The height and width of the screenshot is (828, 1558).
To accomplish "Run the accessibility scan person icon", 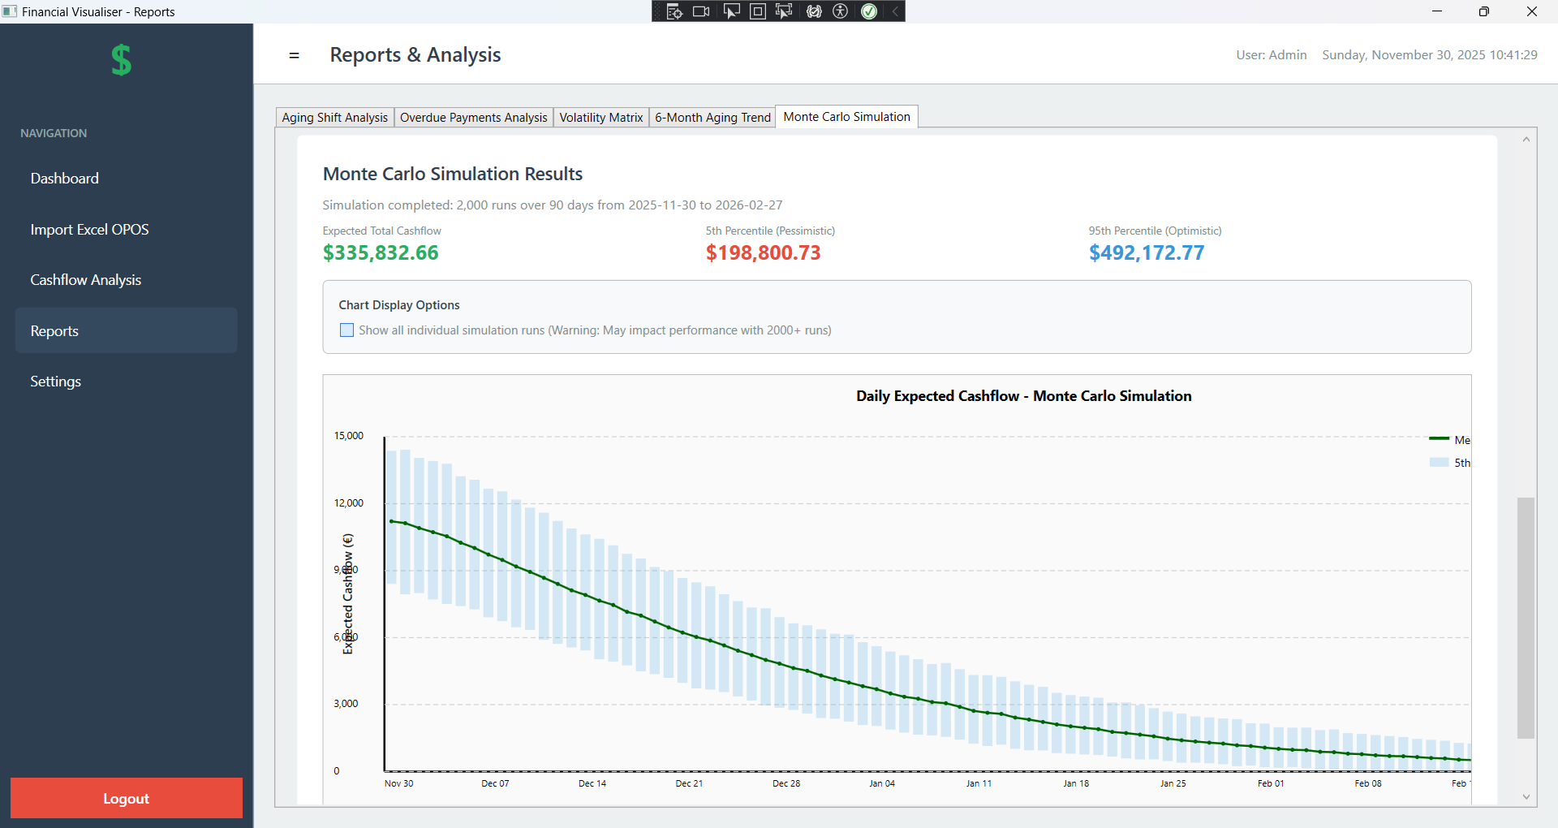I will click(841, 11).
